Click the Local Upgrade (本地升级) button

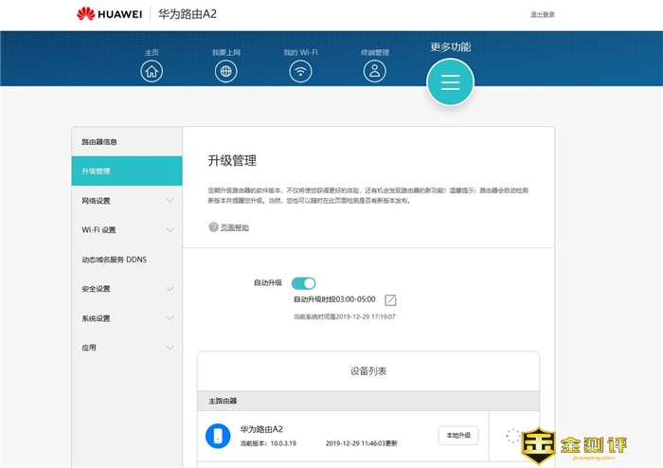[458, 436]
